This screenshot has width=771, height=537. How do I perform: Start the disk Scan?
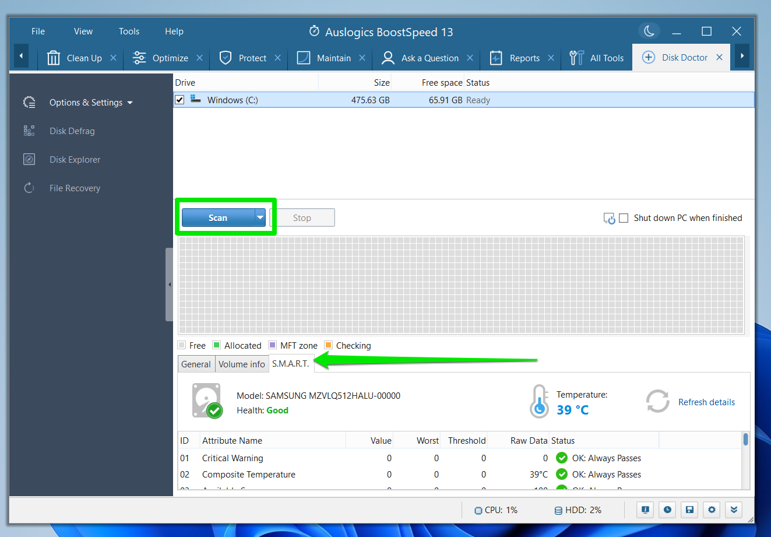(x=217, y=217)
